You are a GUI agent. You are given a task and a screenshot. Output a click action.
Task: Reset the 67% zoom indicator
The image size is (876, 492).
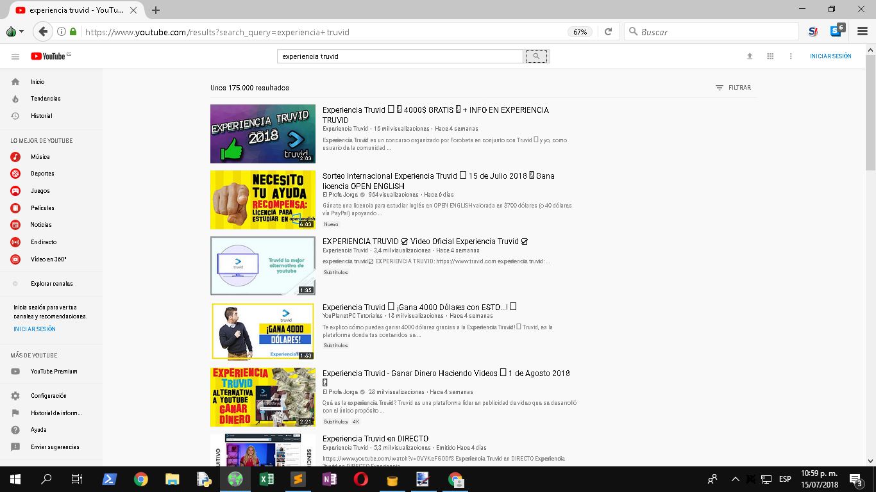click(580, 31)
